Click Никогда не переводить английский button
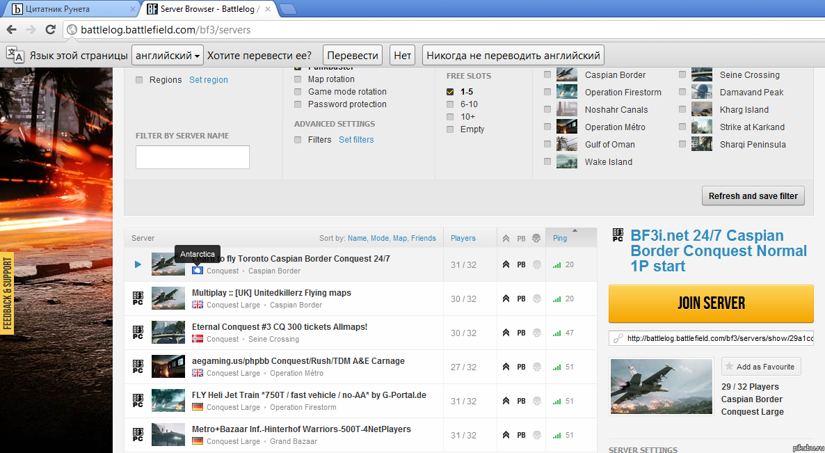Viewport: 825px width, 453px height. click(513, 55)
